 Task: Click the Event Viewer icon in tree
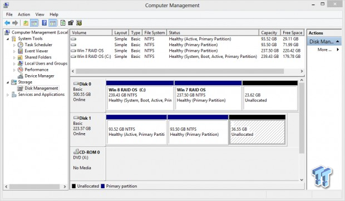20,51
